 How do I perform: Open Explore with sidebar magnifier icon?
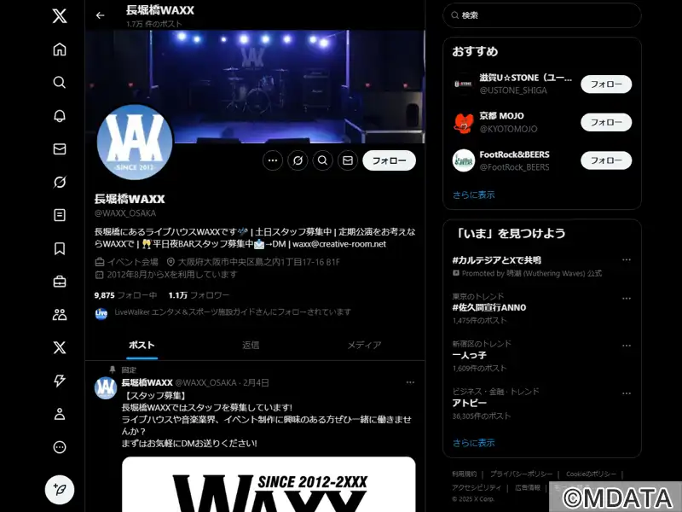[x=60, y=82]
